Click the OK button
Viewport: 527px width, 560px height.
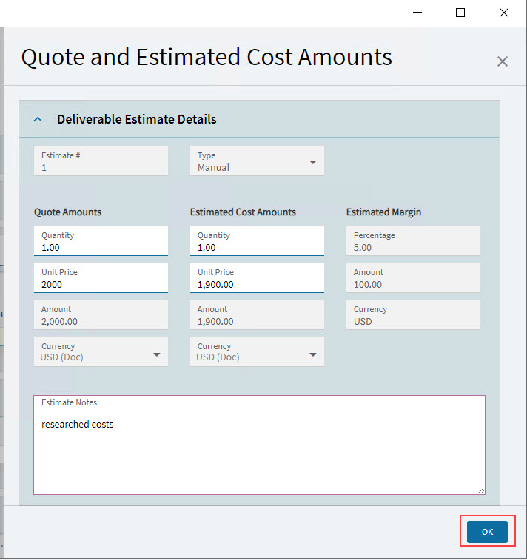(487, 531)
